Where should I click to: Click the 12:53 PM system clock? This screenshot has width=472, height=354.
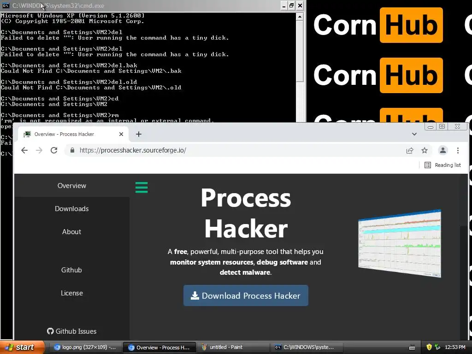pos(455,348)
